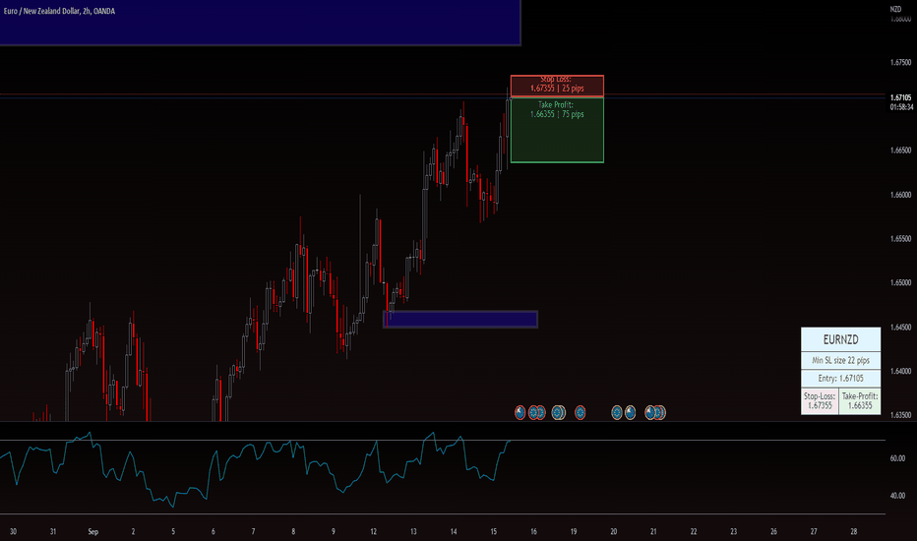Image resolution: width=917 pixels, height=541 pixels.
Task: Select the large blue rectangle at chart top
Action: (x=261, y=23)
